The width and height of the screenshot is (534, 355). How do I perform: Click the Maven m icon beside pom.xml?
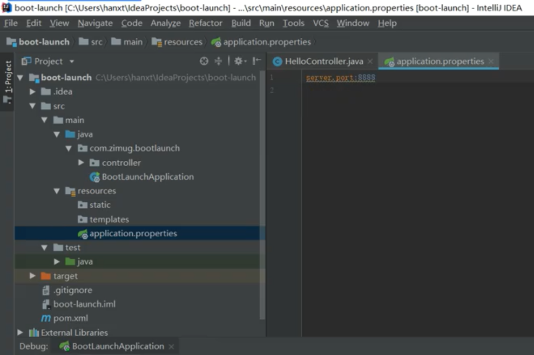click(46, 318)
